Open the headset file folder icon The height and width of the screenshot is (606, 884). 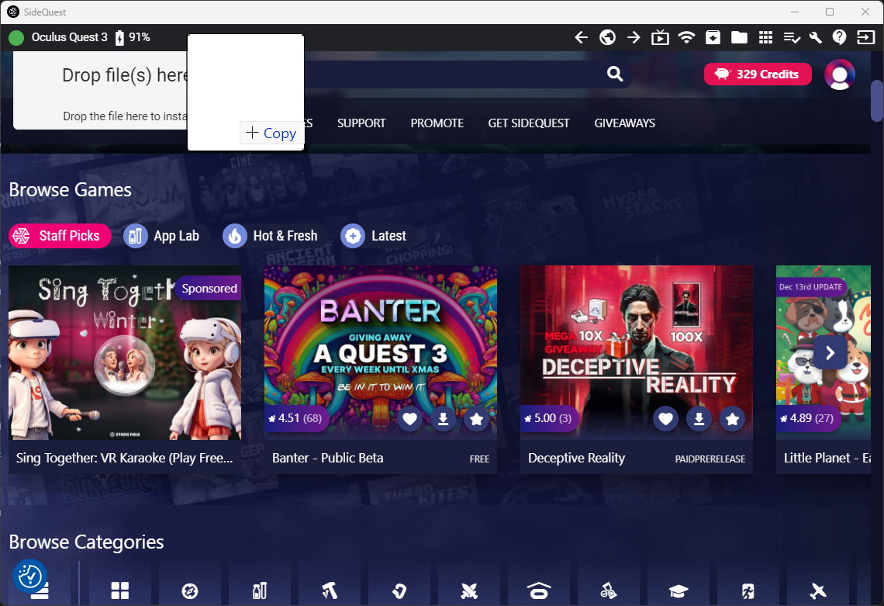(739, 37)
